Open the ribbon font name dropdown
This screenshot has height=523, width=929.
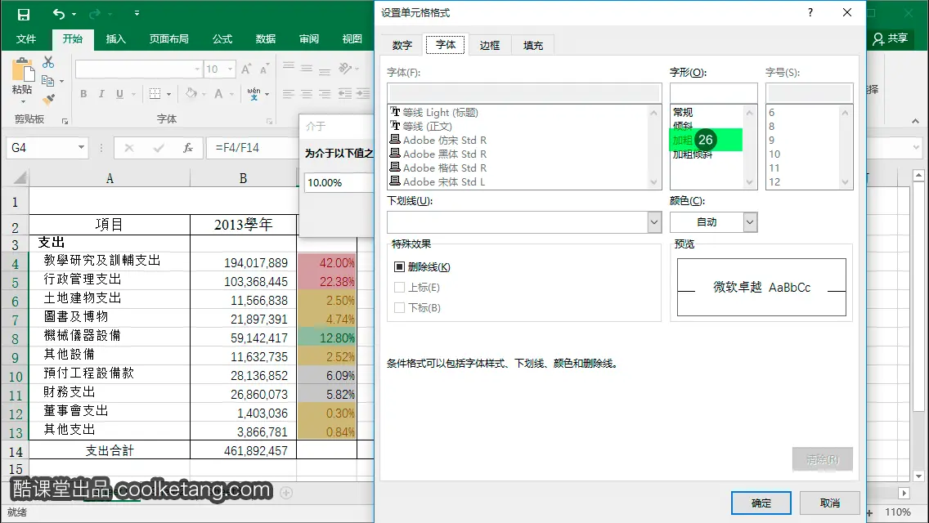click(197, 69)
